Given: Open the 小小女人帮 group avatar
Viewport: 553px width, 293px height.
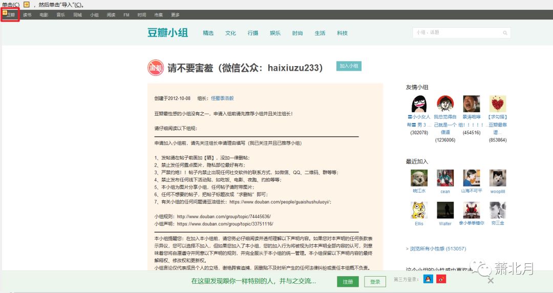Looking at the screenshot, I should point(419,104).
